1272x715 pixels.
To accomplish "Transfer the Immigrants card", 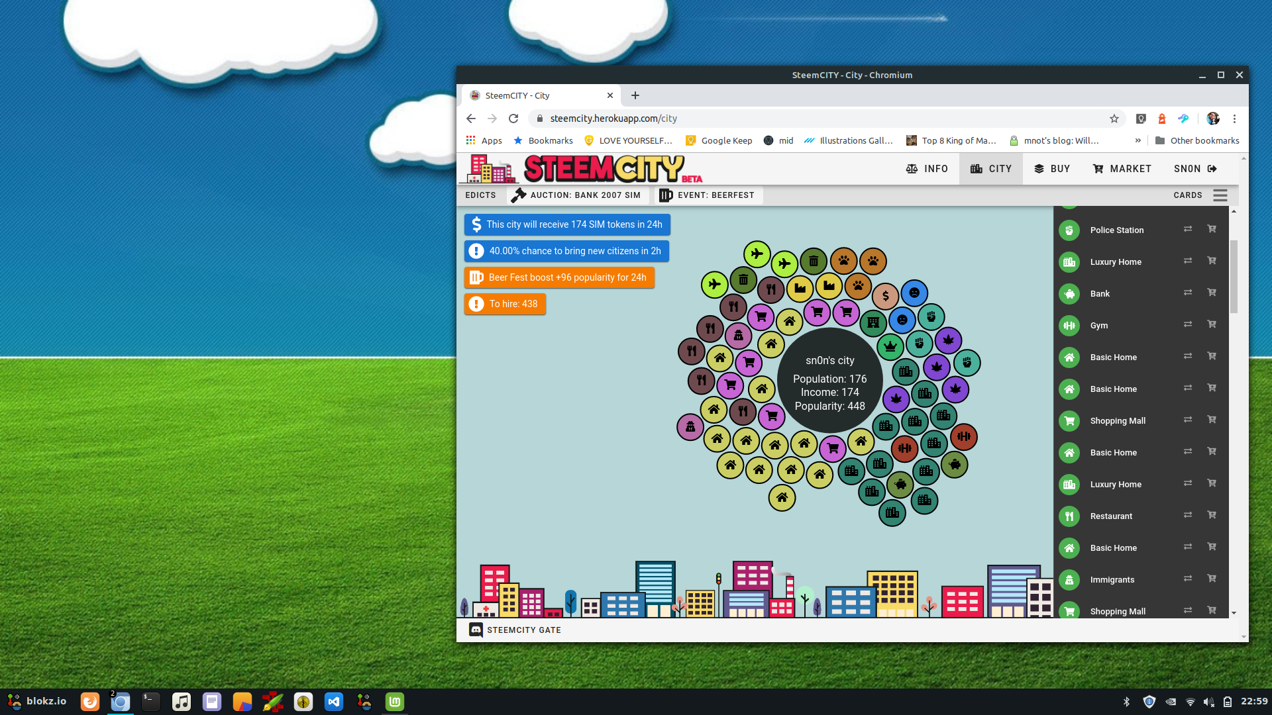I will 1188,579.
